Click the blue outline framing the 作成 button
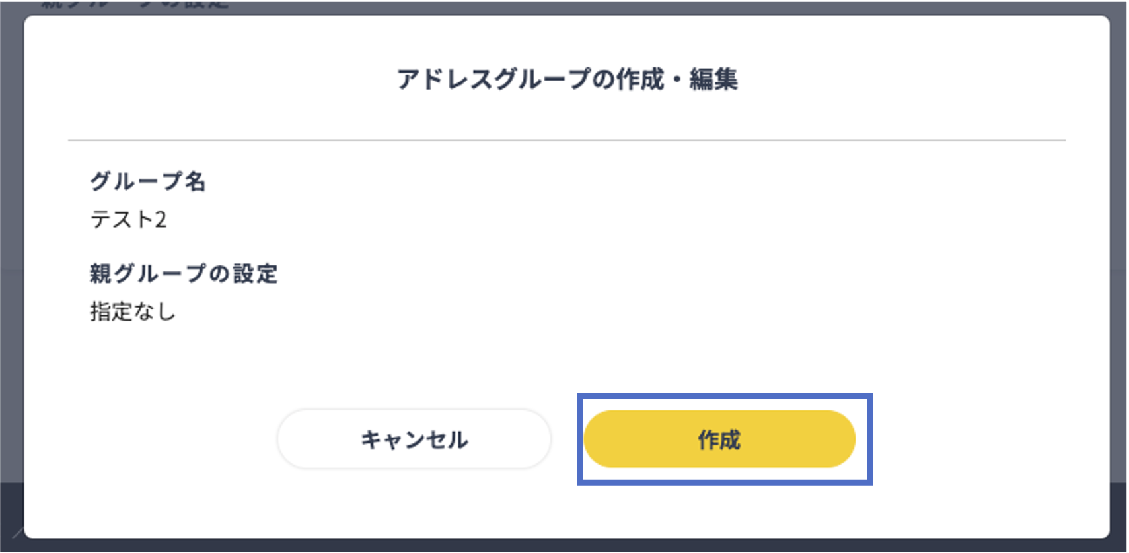This screenshot has height=553, width=1129. 725,396
